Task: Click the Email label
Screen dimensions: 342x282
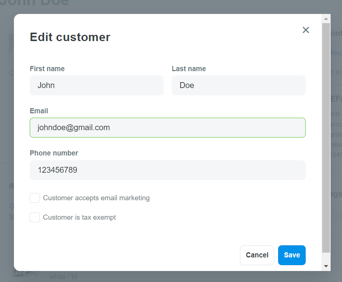Action: tap(39, 111)
